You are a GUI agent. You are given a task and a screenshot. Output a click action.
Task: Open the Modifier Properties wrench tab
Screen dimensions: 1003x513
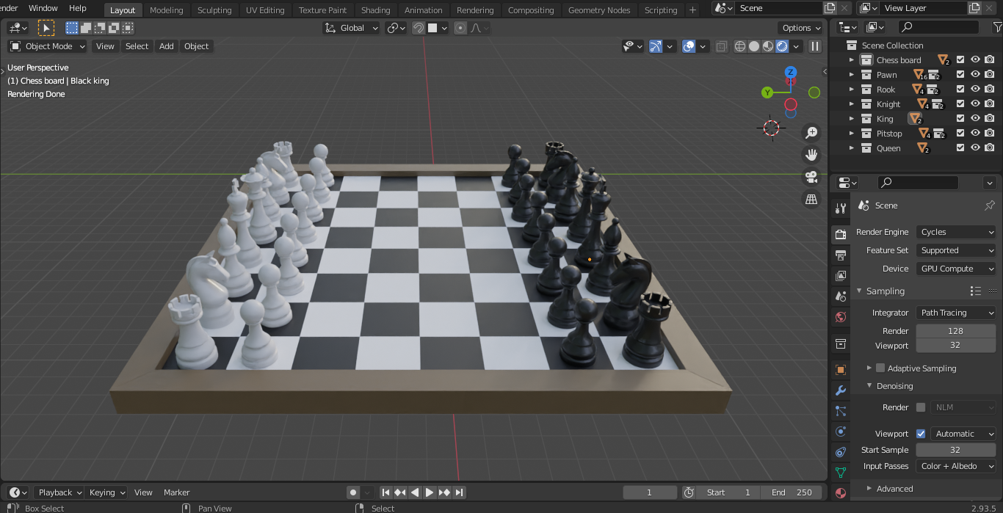tap(840, 390)
